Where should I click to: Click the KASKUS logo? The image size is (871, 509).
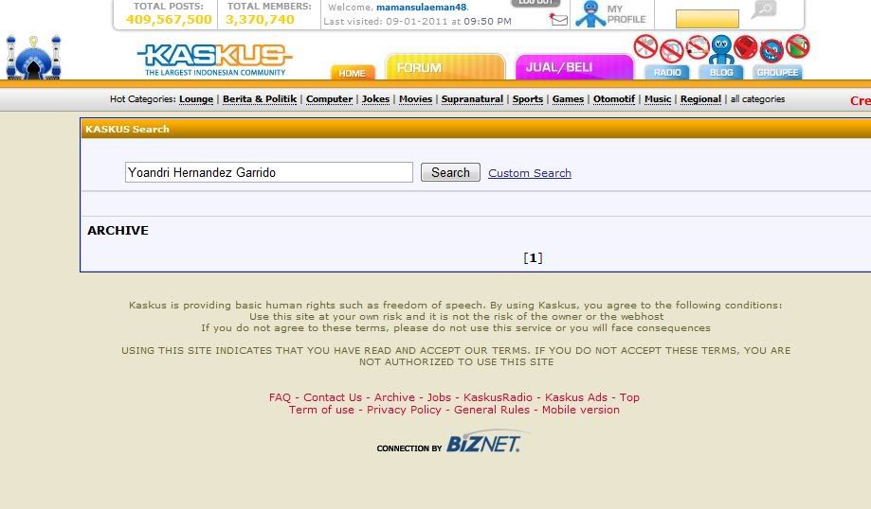click(x=215, y=60)
